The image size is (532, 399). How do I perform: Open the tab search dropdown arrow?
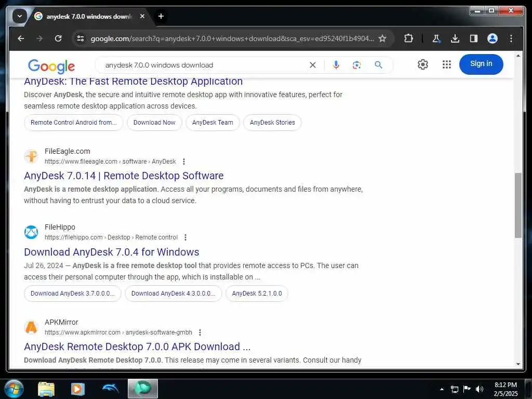coord(19,16)
